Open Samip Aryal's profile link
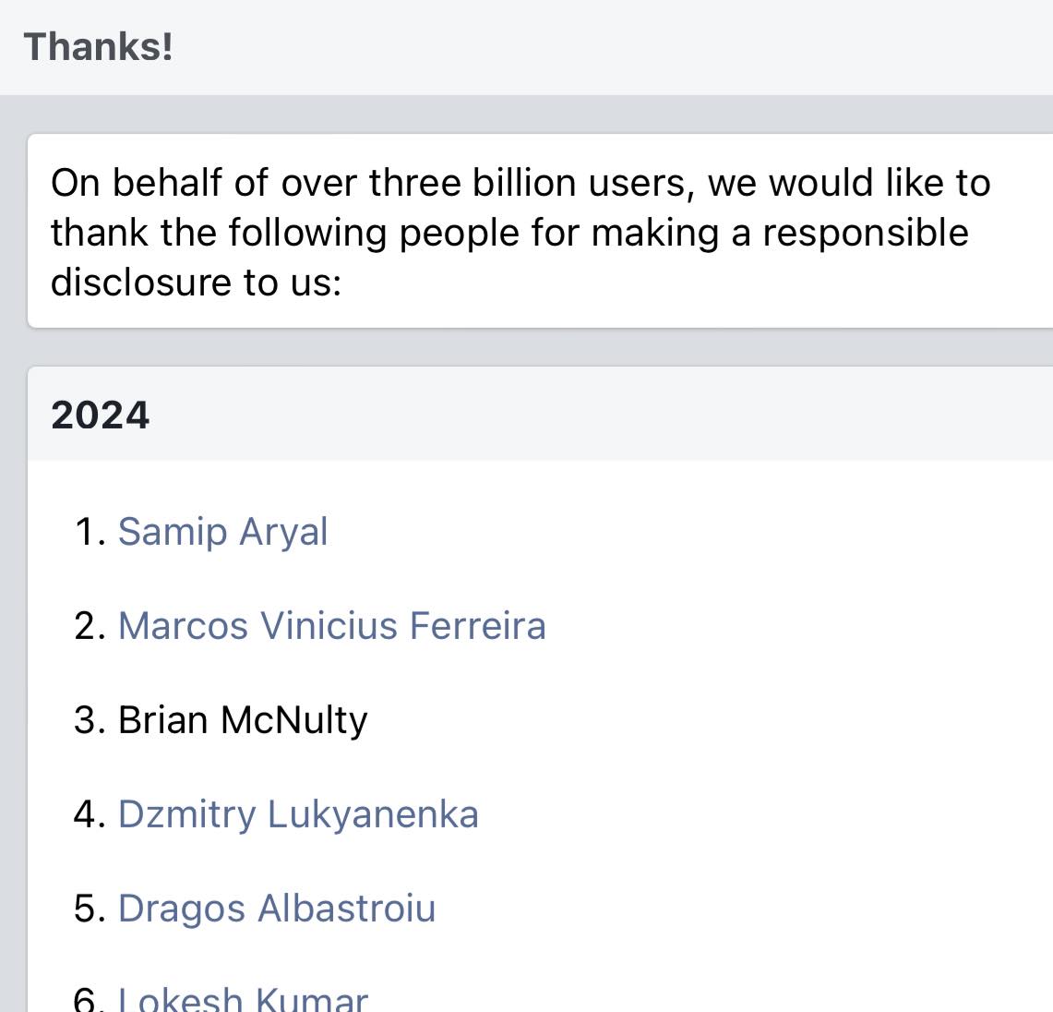This screenshot has width=1053, height=1012. [222, 532]
